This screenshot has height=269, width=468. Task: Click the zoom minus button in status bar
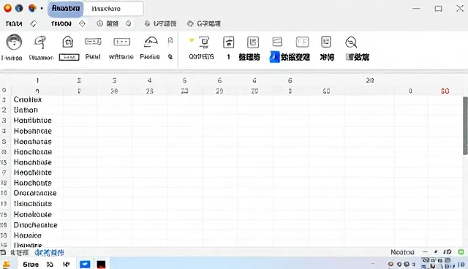coord(425,252)
